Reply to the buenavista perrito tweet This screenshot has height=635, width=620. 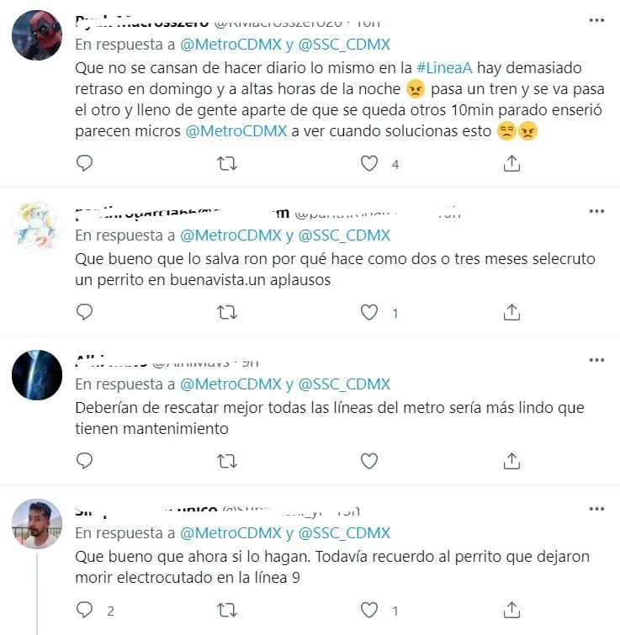click(85, 312)
